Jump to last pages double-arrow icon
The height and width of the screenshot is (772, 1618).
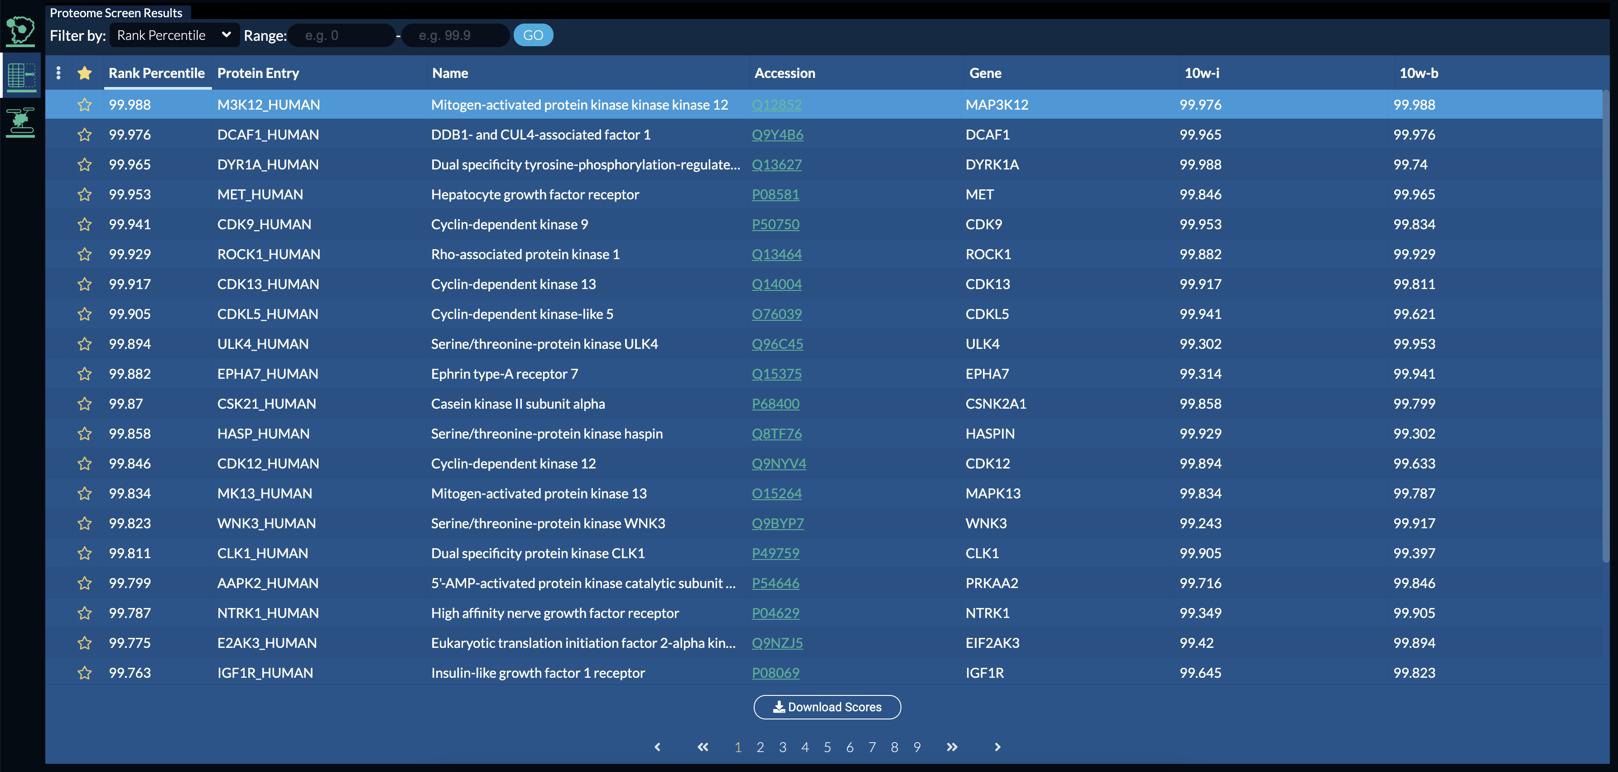point(952,747)
